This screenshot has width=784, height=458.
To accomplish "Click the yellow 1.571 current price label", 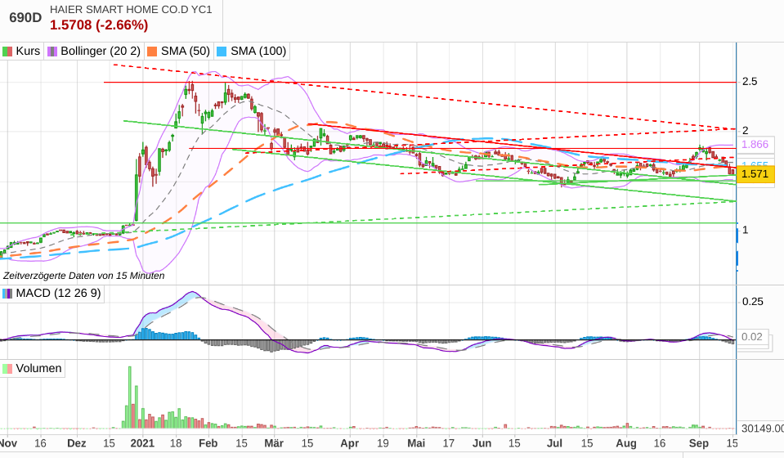I will 755,174.
